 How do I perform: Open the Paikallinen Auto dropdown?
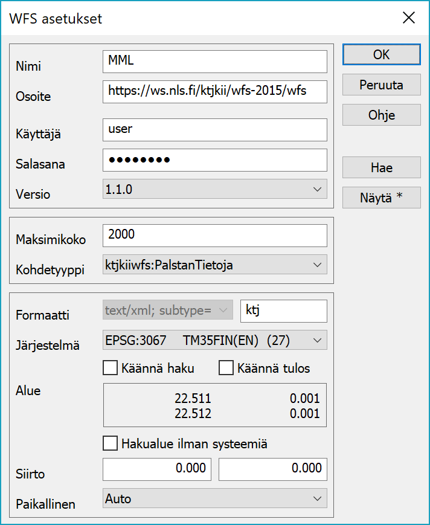pos(214,498)
